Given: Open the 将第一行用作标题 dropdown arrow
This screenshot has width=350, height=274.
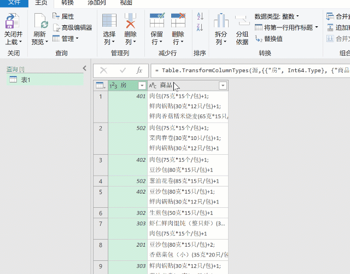Looking at the screenshot, I should click(317, 27).
